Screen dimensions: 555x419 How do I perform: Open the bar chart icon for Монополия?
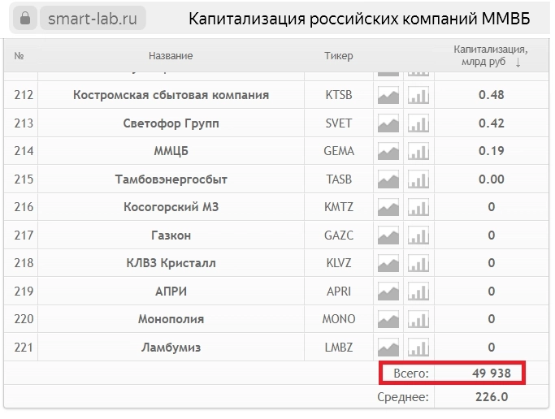click(x=418, y=319)
